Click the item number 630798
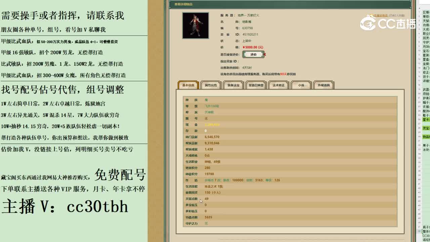This screenshot has height=242, width=430. tap(247, 28)
